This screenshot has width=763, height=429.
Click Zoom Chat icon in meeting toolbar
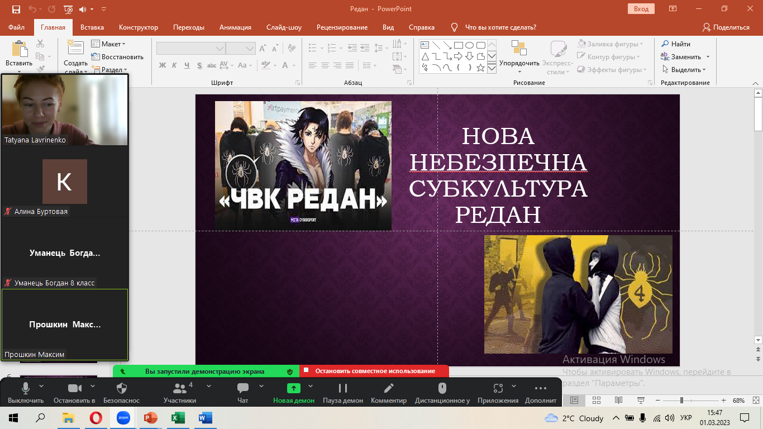tap(242, 388)
